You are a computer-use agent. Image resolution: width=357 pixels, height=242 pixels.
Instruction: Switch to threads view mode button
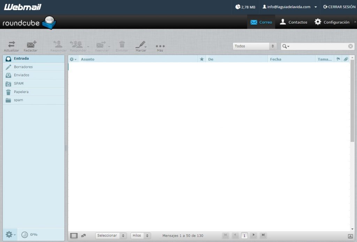tap(83, 236)
